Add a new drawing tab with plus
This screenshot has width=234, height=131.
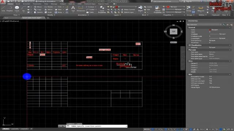(48, 18)
